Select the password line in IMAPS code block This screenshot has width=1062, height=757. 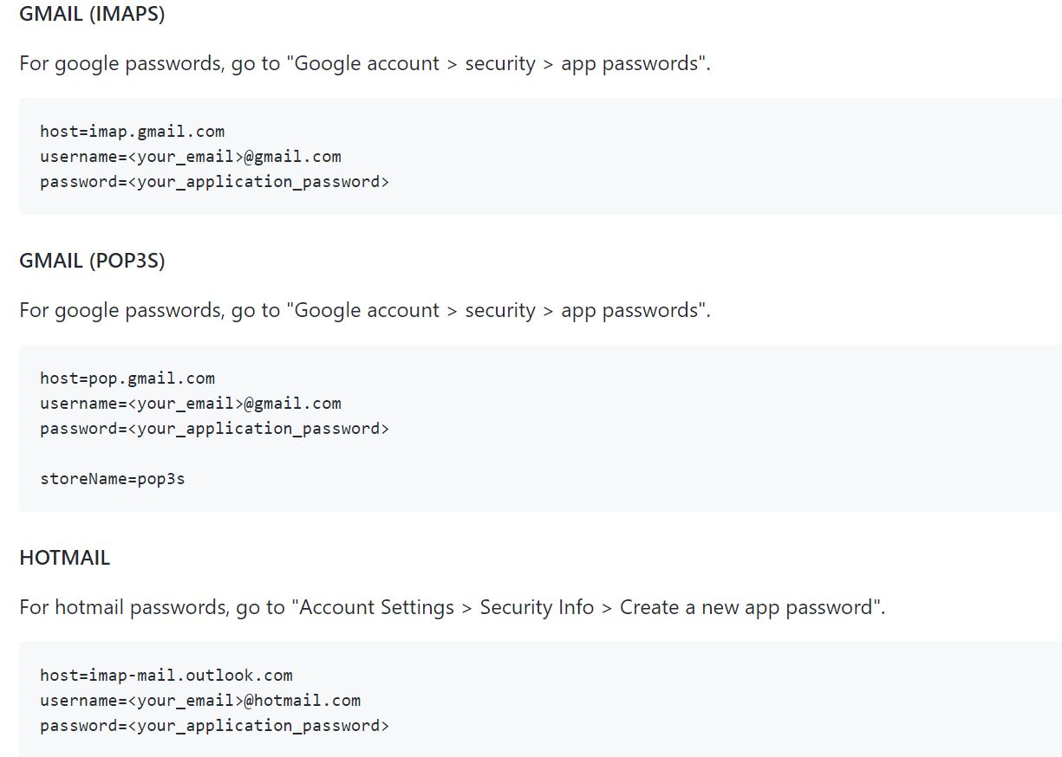pyautogui.click(x=214, y=182)
